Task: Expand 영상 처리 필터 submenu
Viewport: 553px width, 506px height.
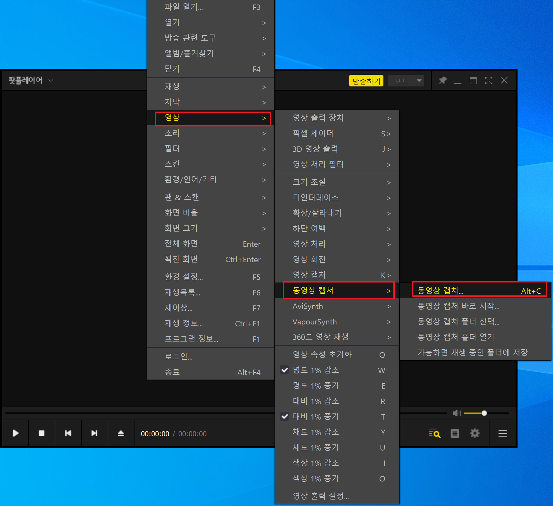Action: tap(337, 164)
